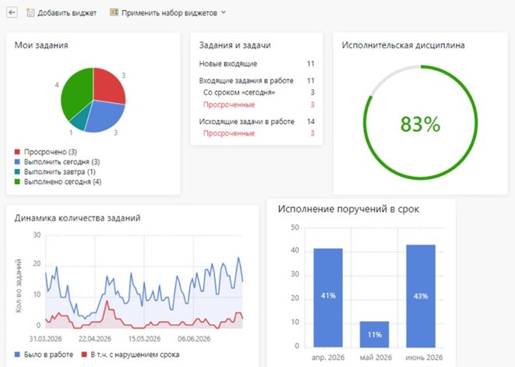Click the Добавить виджет icon
This screenshot has width=515, height=367.
point(30,12)
